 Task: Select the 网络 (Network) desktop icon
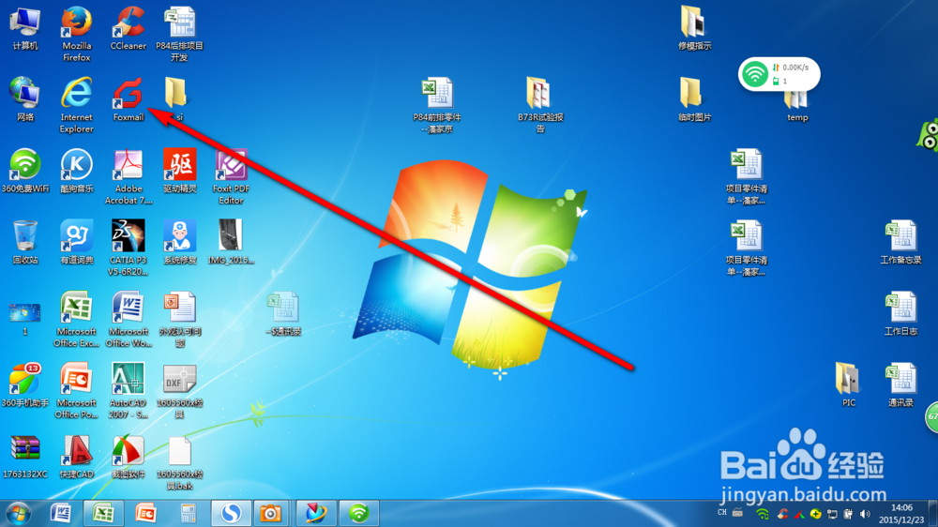point(25,99)
